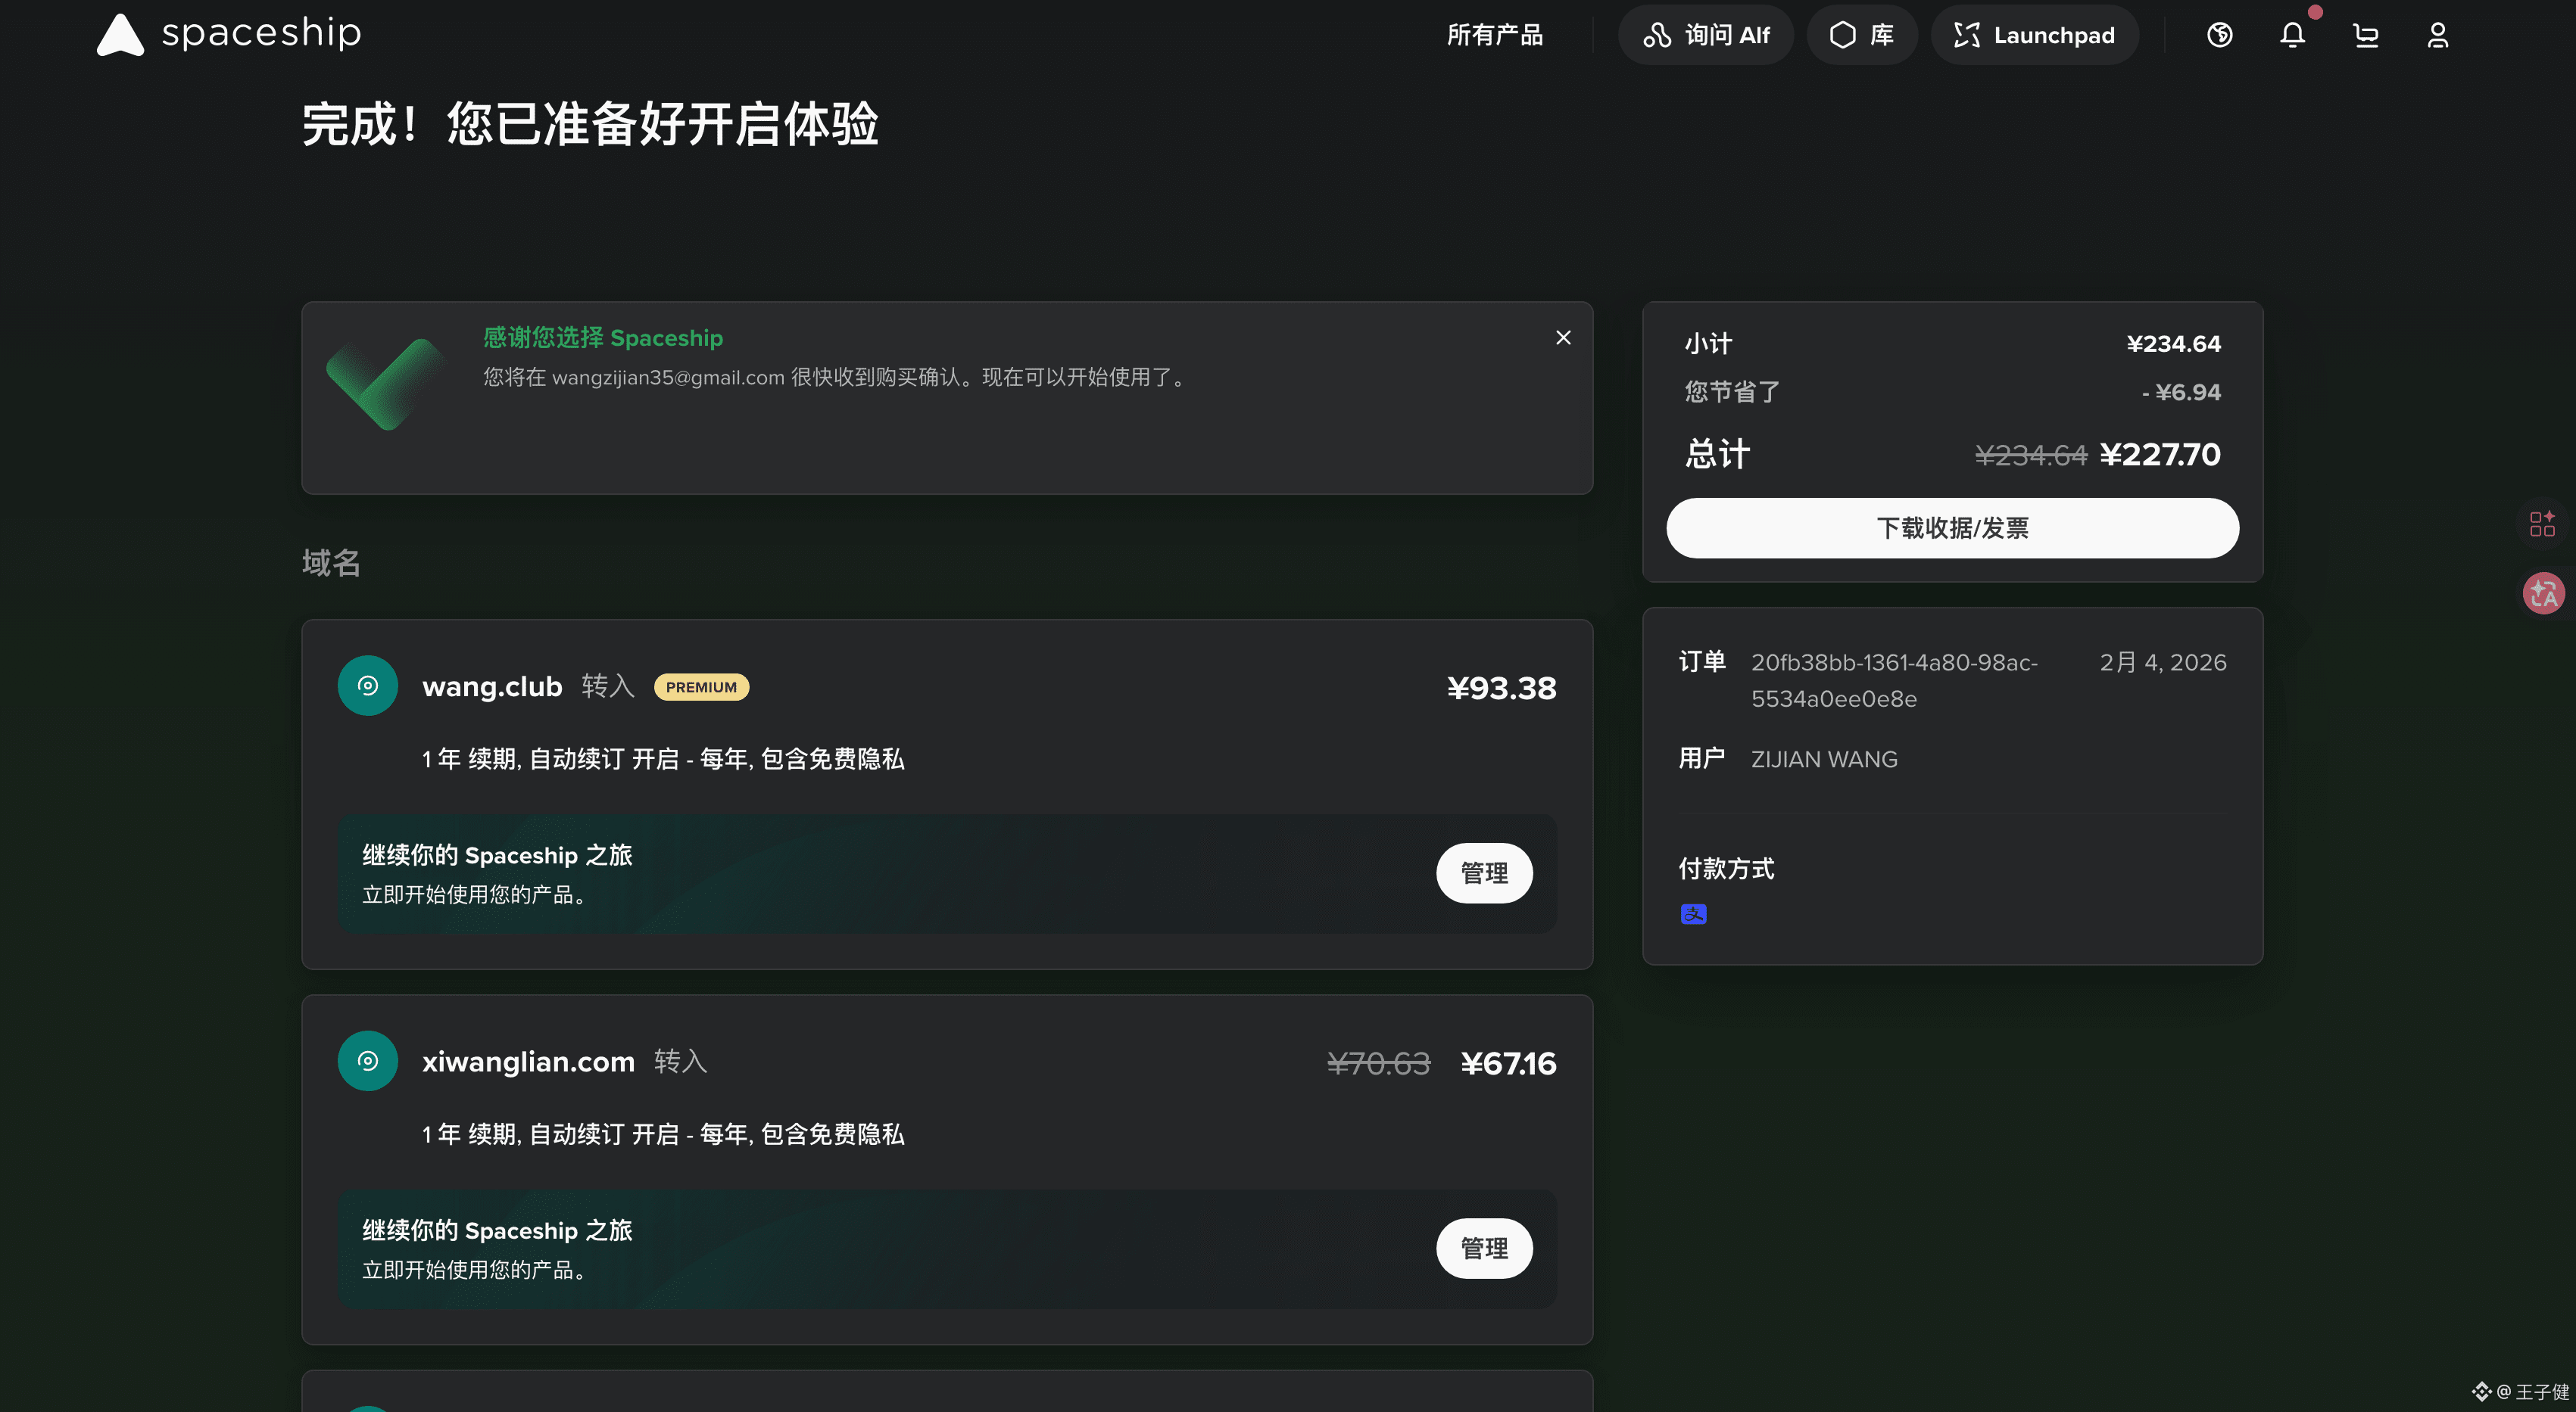Click the wang.club domain circle icon

[x=368, y=686]
